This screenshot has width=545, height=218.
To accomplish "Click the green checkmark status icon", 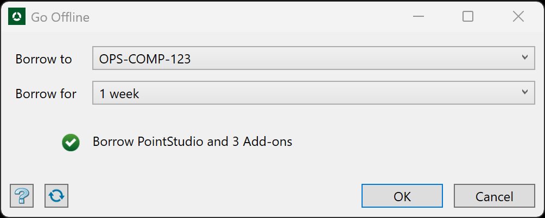I will [x=71, y=142].
